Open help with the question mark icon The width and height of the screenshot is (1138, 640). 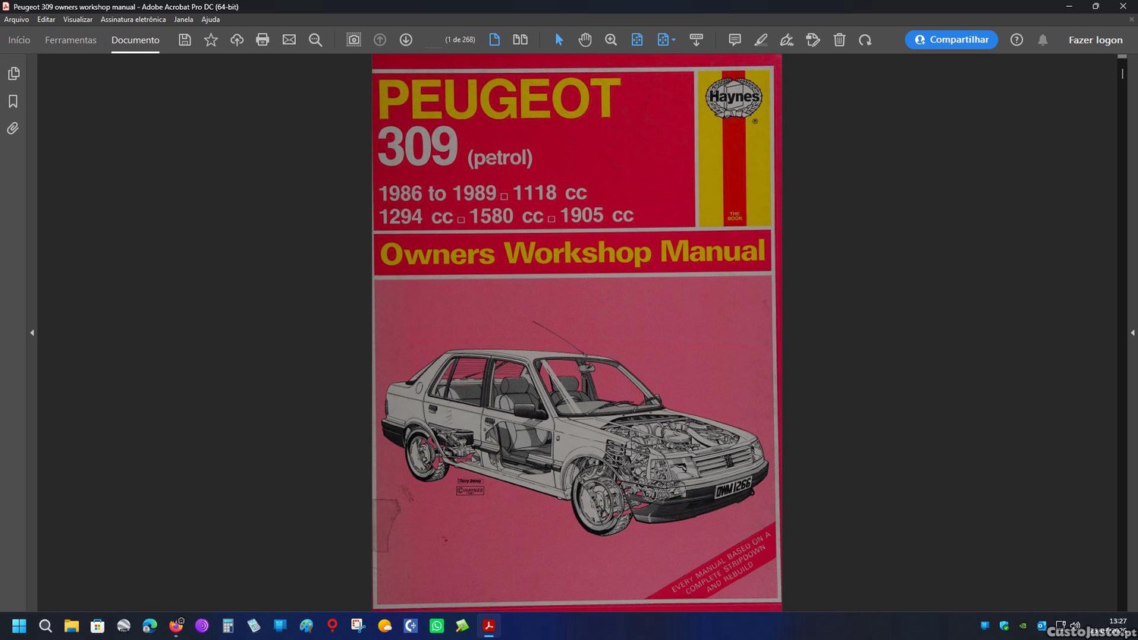coord(1017,39)
